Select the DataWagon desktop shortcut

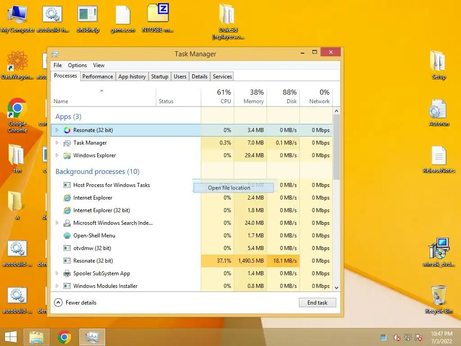pyautogui.click(x=17, y=65)
